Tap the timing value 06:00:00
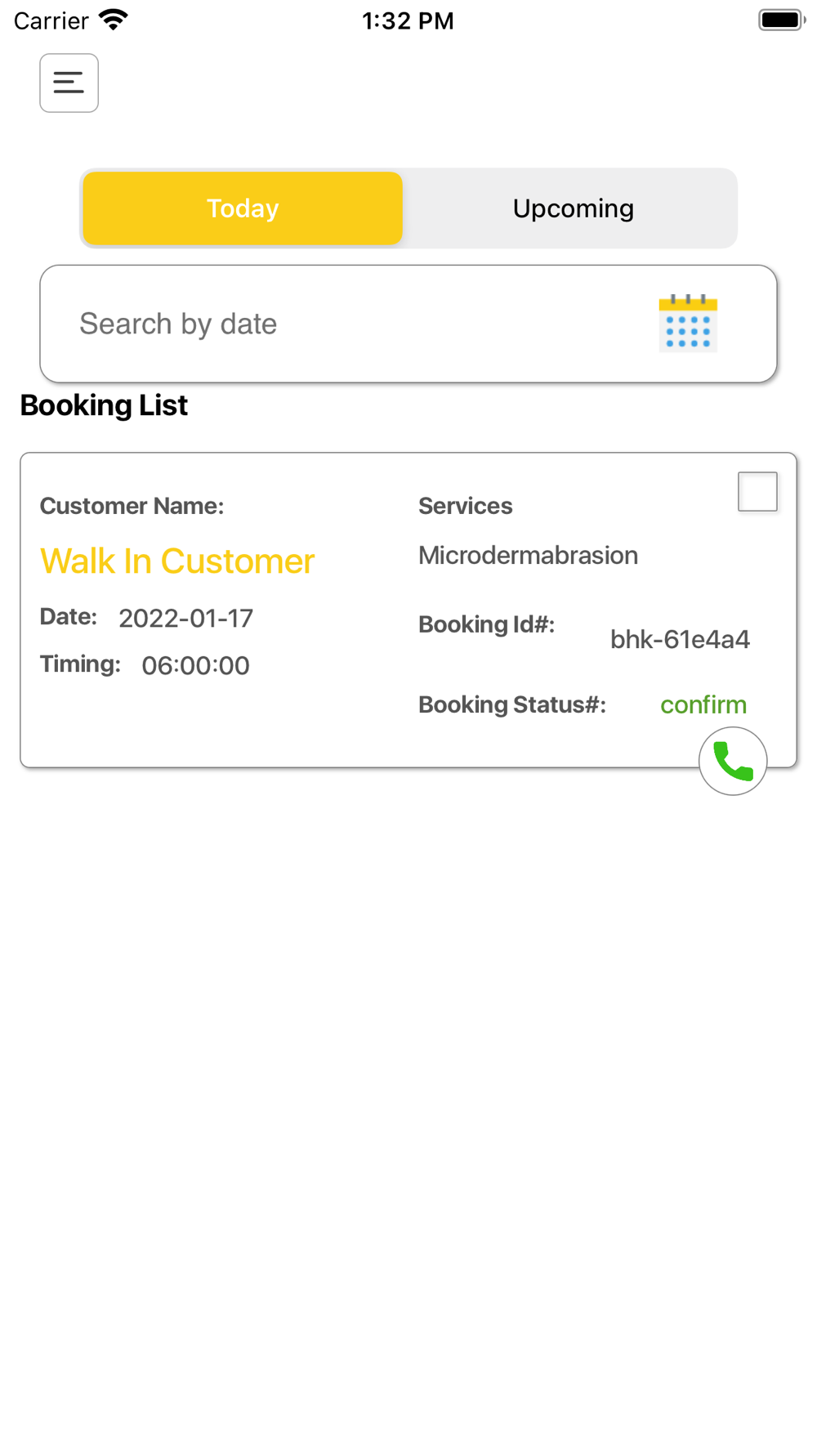 [x=195, y=665]
